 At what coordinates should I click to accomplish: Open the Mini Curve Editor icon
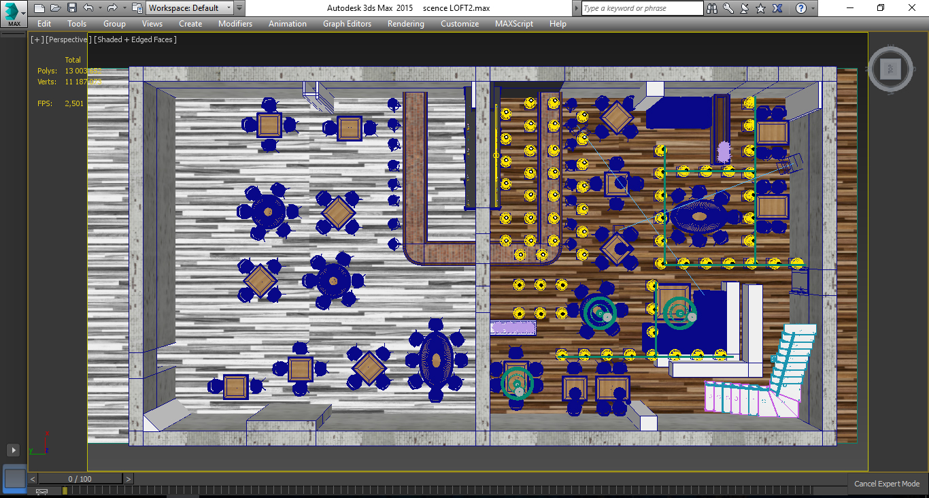pos(41,491)
